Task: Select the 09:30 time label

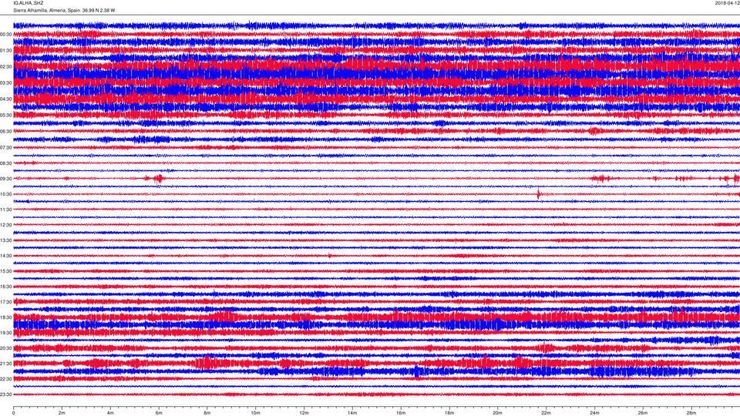Action: pyautogui.click(x=5, y=179)
